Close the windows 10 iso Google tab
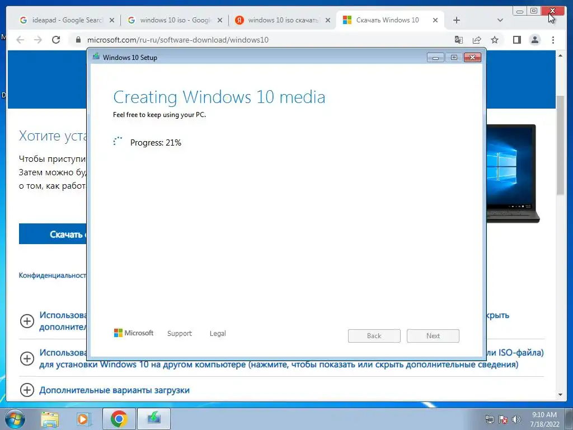This screenshot has width=573, height=430. 220,20
